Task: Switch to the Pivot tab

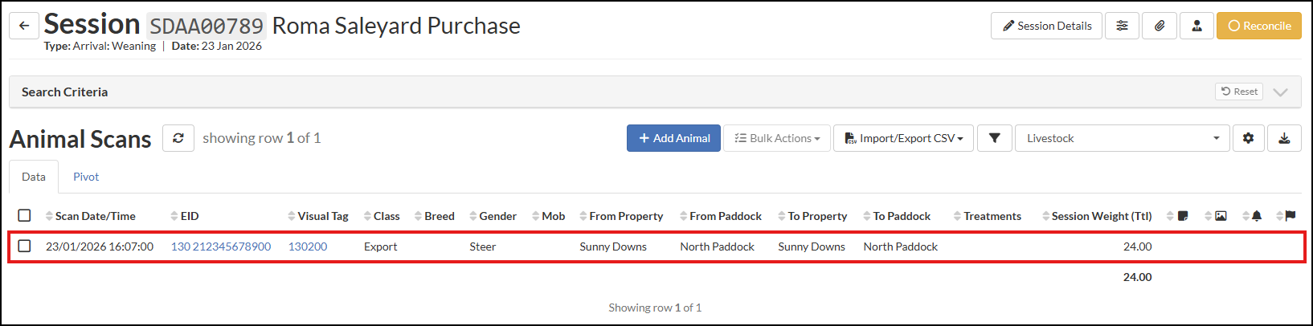Action: [86, 177]
